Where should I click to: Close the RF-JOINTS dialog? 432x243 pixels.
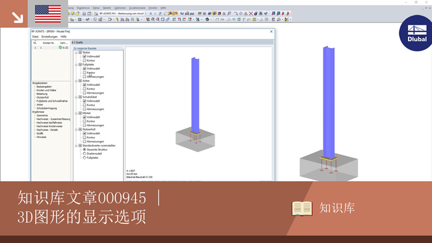(x=271, y=32)
